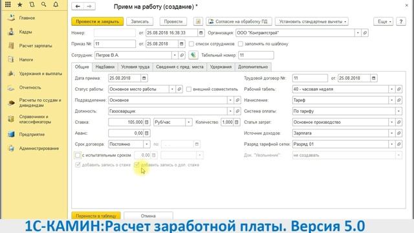
Task: Open Подразделение reference link icon
Action: tap(237, 100)
